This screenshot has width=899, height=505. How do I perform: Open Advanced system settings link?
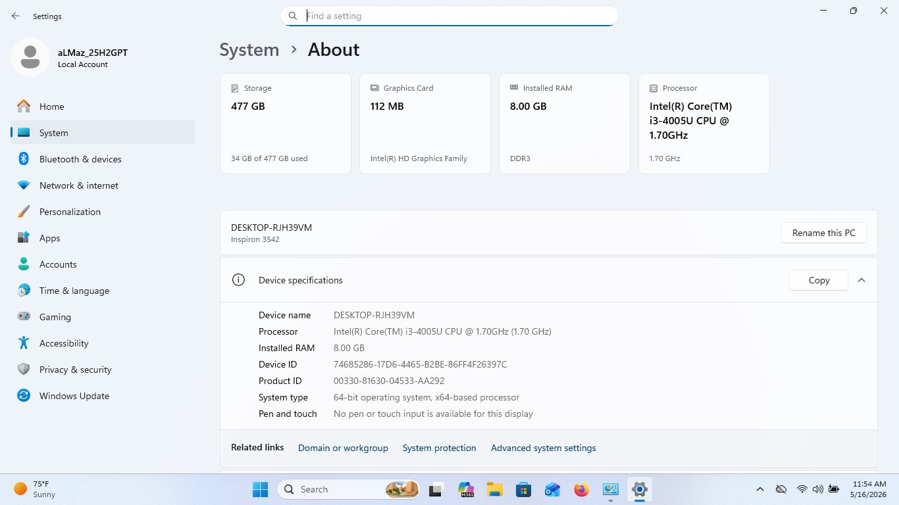543,448
